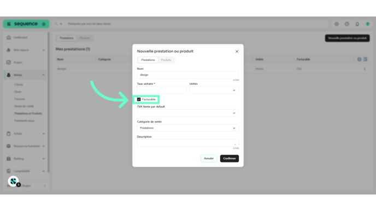376x211 pixels.
Task: Click the Unités column header in table
Action: pos(260,59)
